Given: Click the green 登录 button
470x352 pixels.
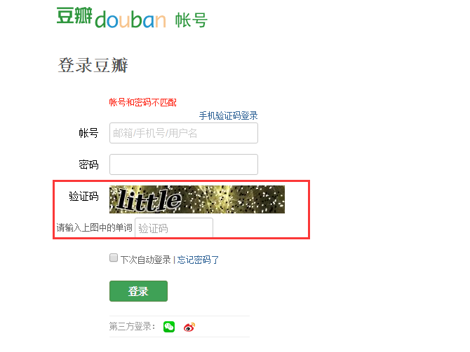Looking at the screenshot, I should point(138,291).
